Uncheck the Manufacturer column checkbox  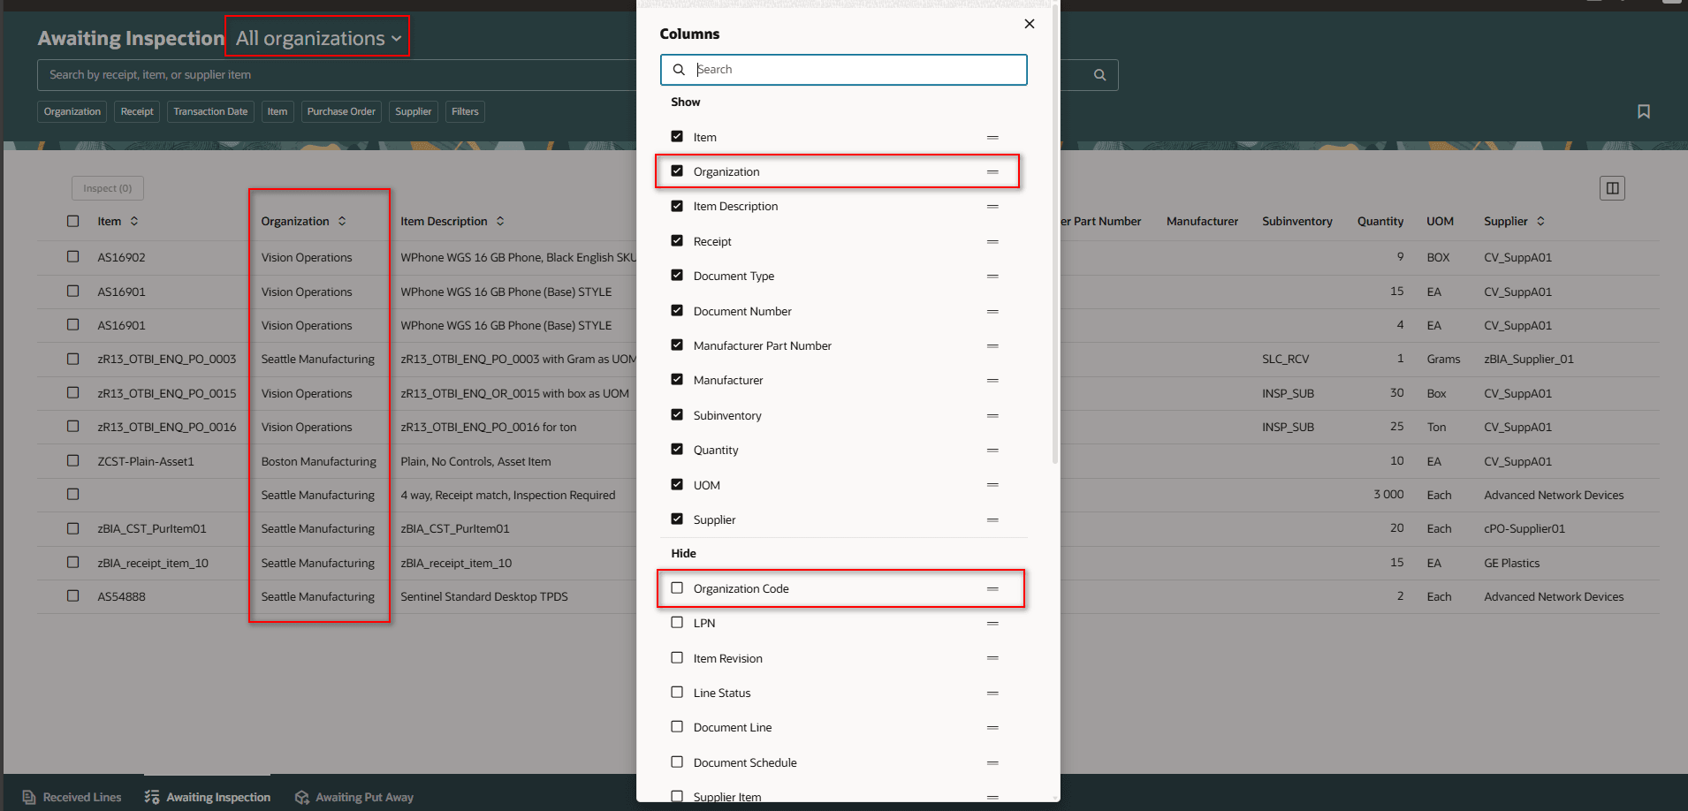677,380
